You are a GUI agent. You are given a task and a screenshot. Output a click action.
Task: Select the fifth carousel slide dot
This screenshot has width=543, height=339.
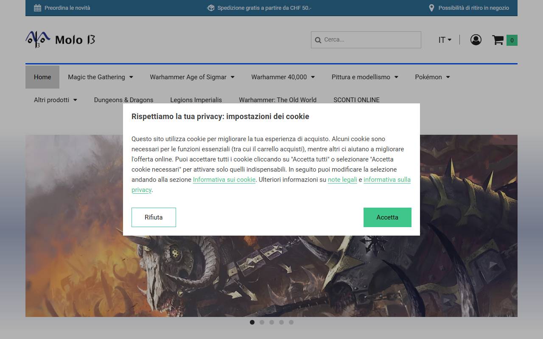[291, 322]
